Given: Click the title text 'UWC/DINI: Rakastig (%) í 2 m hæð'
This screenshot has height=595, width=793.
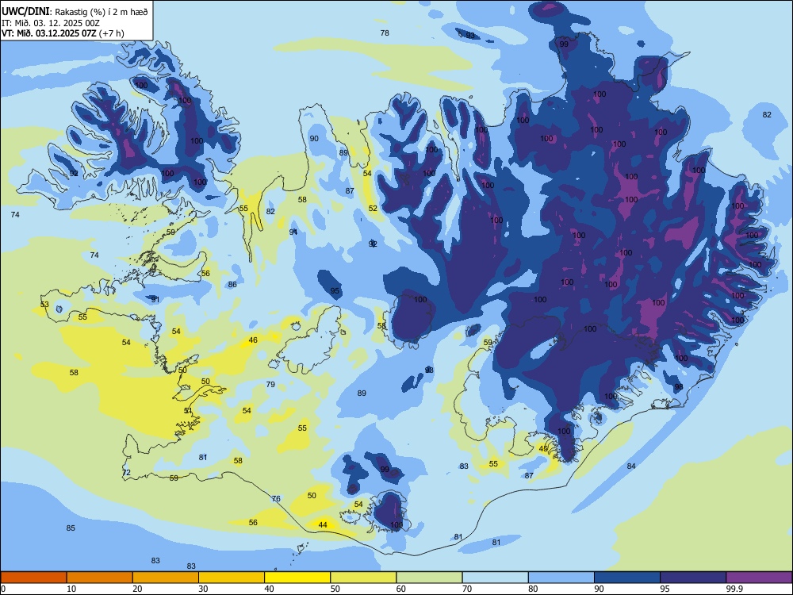Looking at the screenshot, I should (x=75, y=12).
